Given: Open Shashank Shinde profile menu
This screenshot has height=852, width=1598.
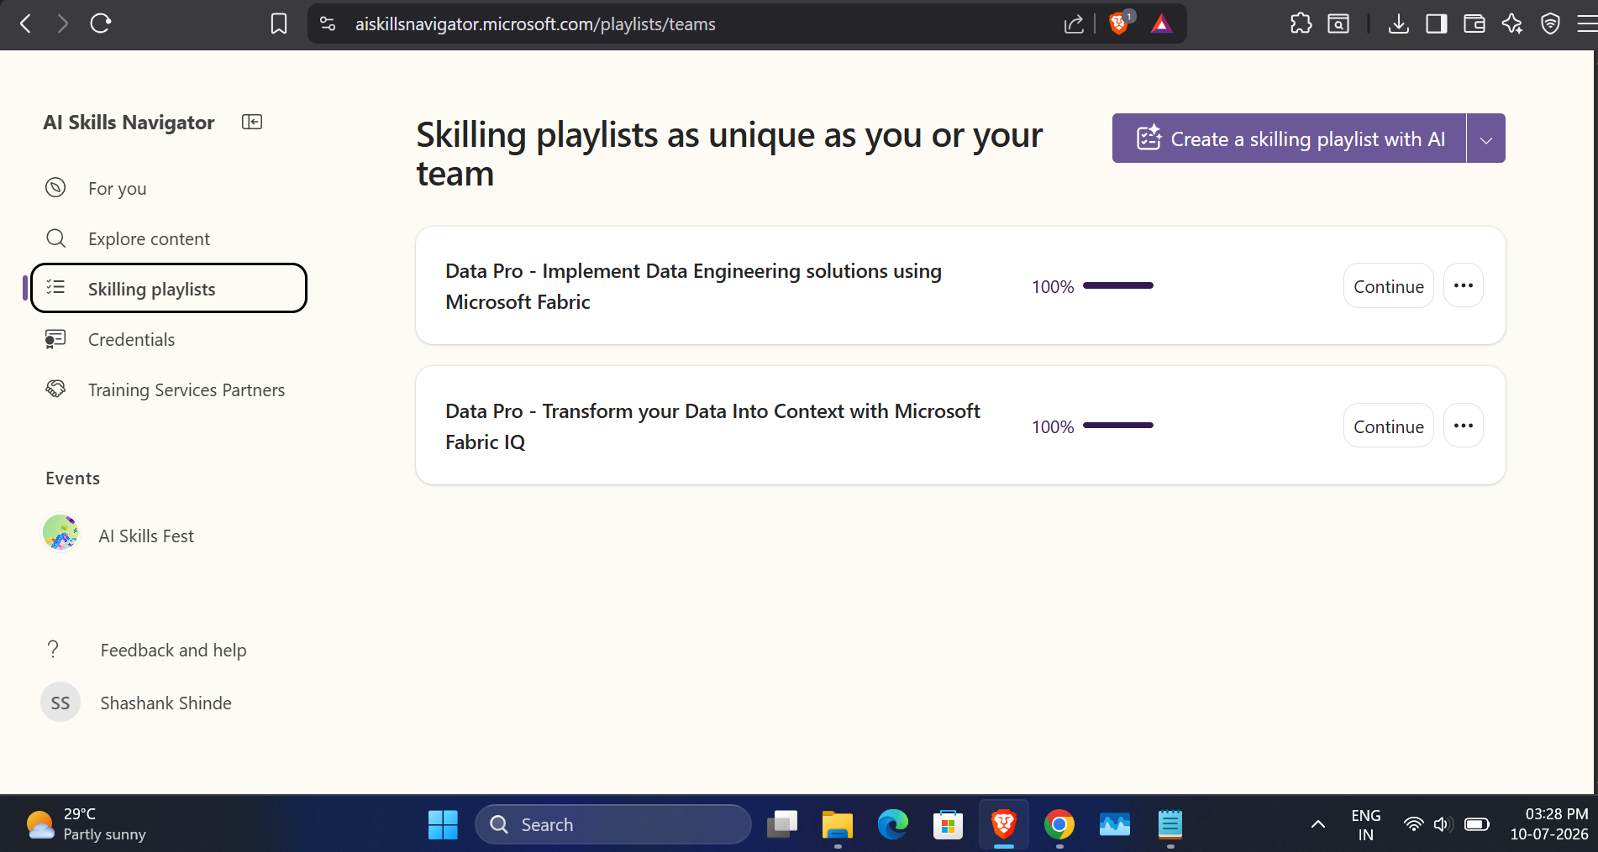Looking at the screenshot, I should [x=166, y=703].
